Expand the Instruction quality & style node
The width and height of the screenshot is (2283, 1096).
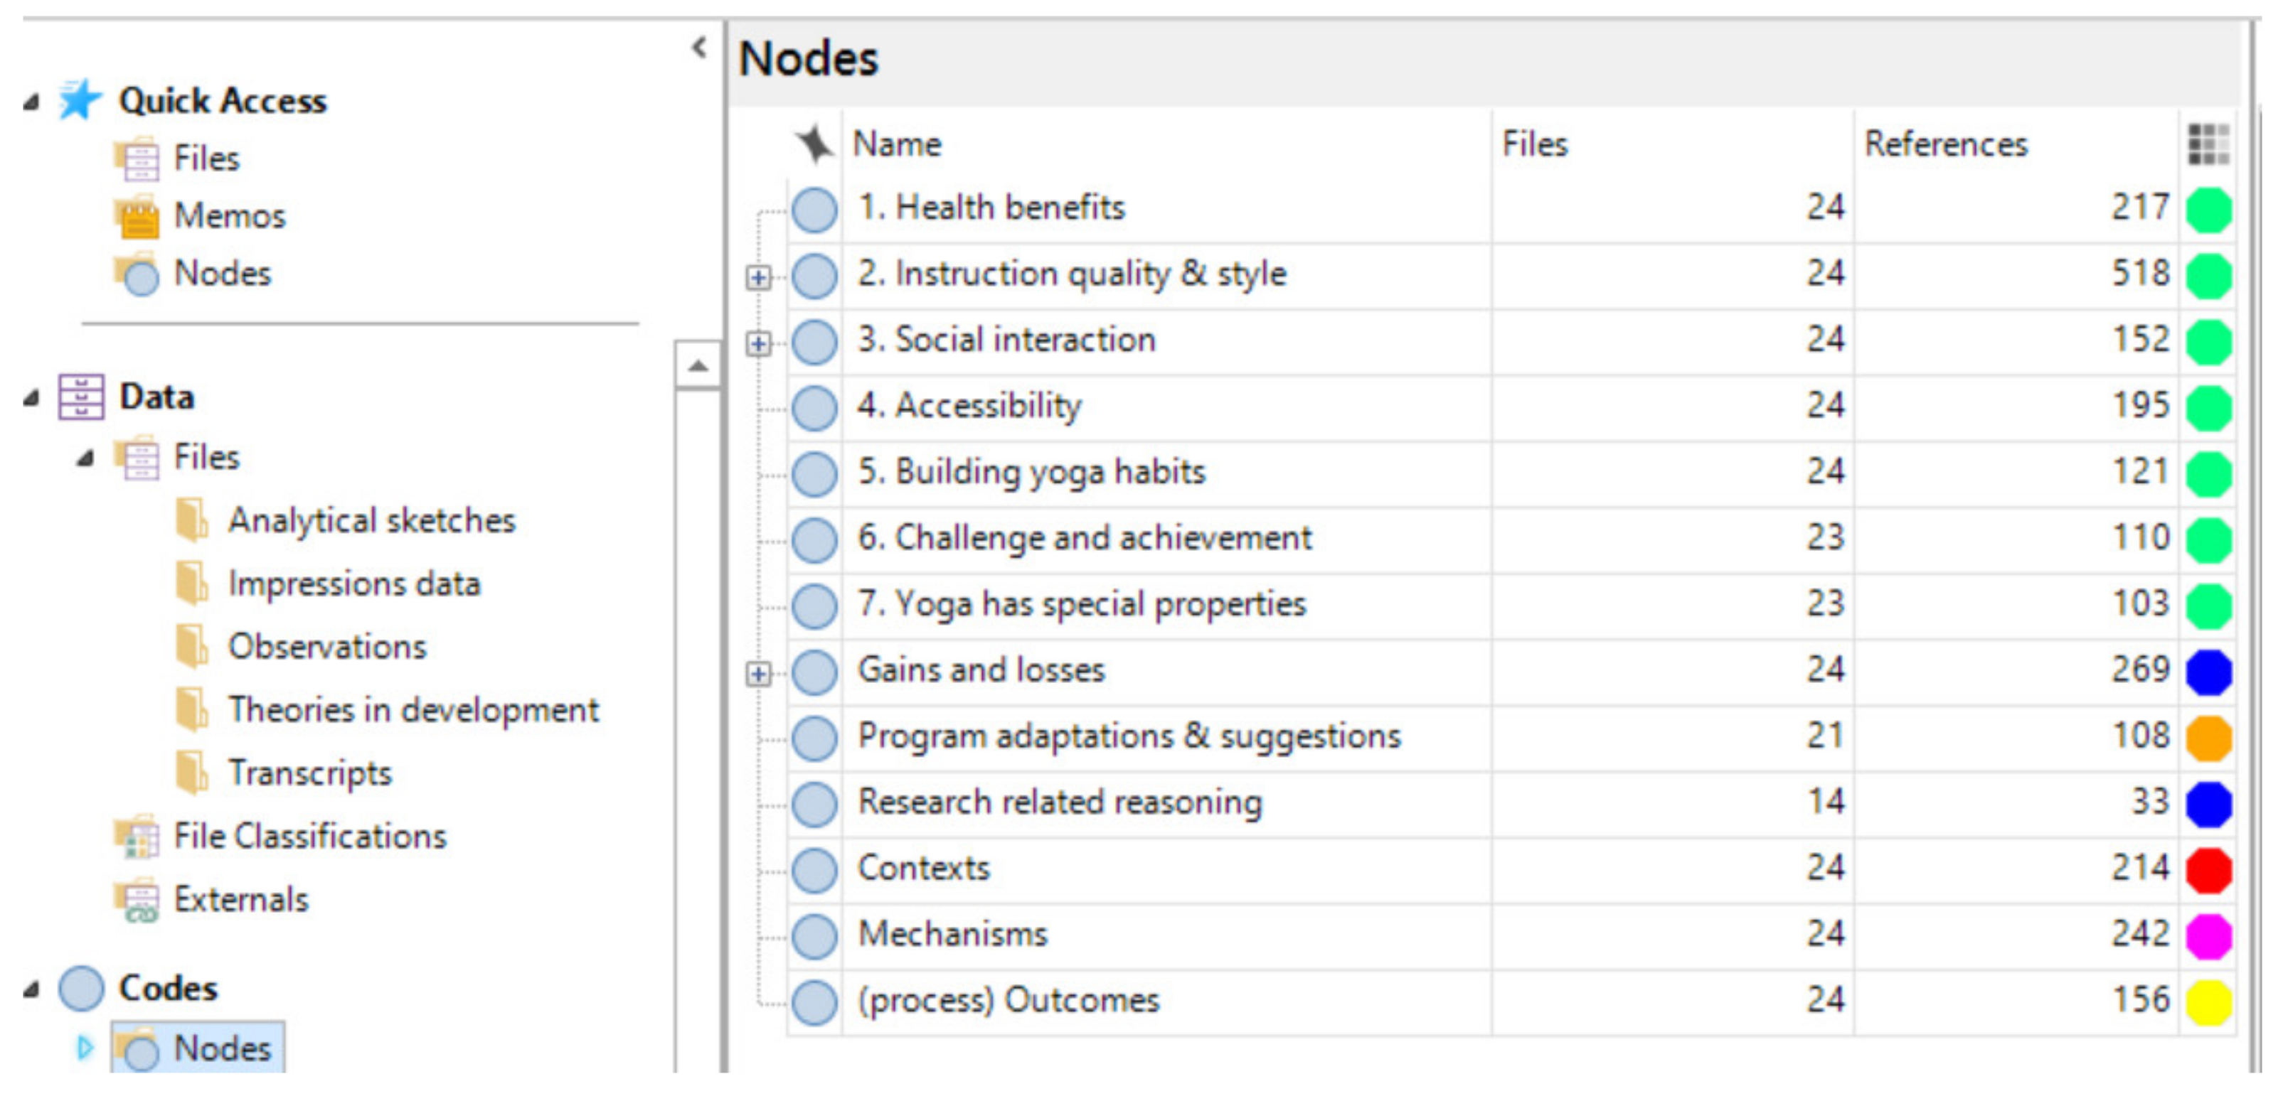759,278
